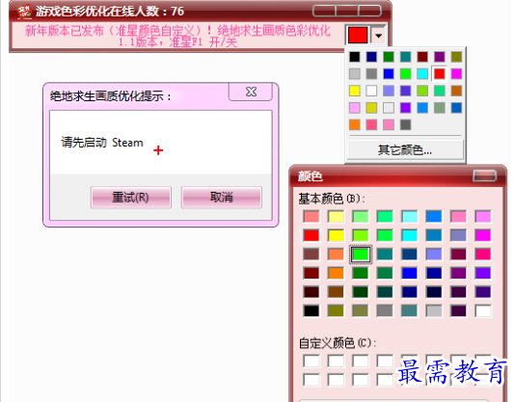Click the 自定义颜色(C): label
Viewport: 515px width, 402px height.
(x=338, y=343)
